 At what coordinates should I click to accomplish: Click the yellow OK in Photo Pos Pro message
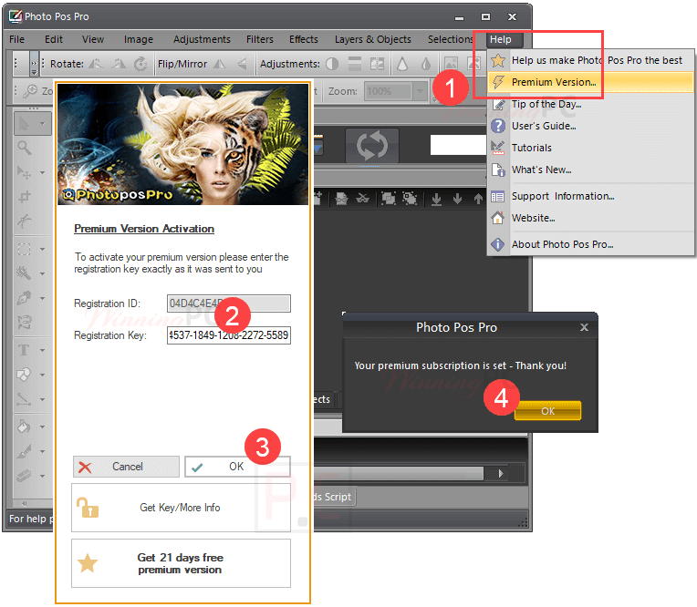(547, 411)
